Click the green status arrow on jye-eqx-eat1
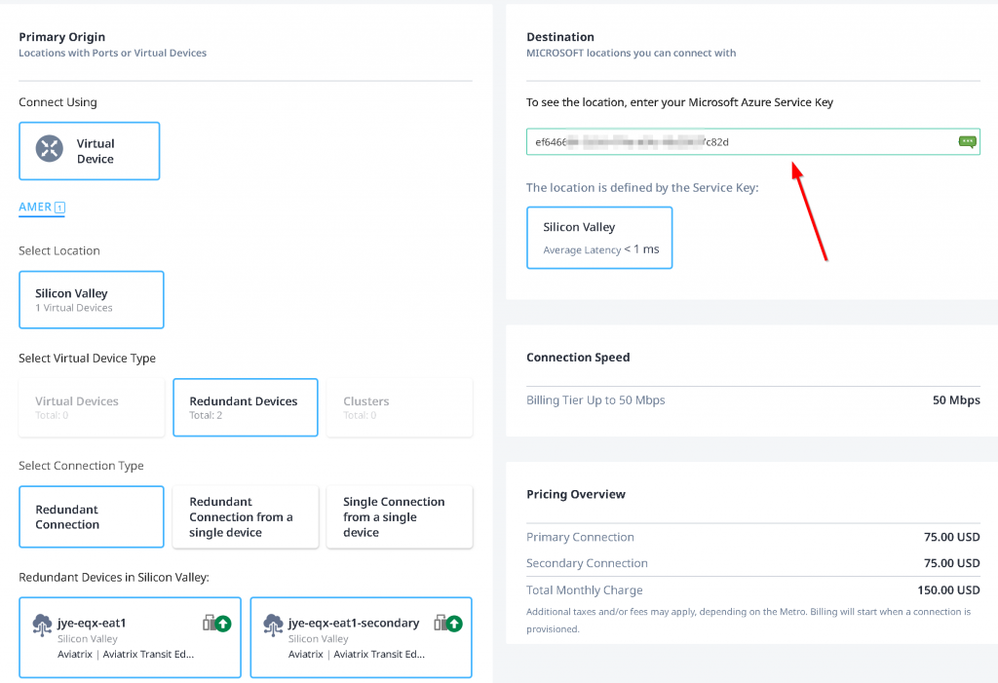Image resolution: width=998 pixels, height=683 pixels. click(223, 624)
